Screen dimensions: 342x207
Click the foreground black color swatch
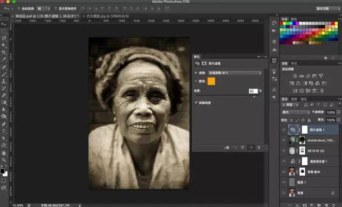pos(2,171)
